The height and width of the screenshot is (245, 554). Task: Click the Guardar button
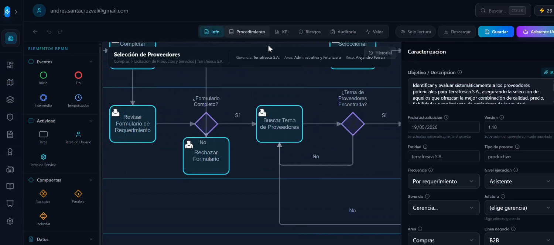point(496,32)
